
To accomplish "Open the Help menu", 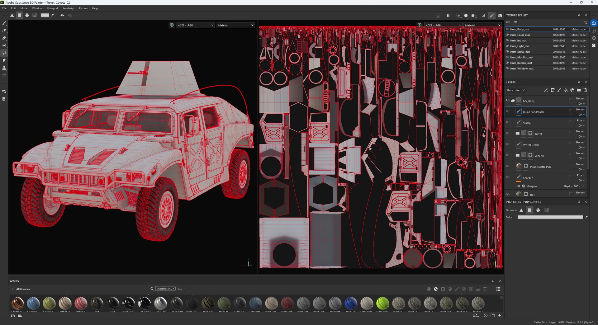I will point(95,8).
